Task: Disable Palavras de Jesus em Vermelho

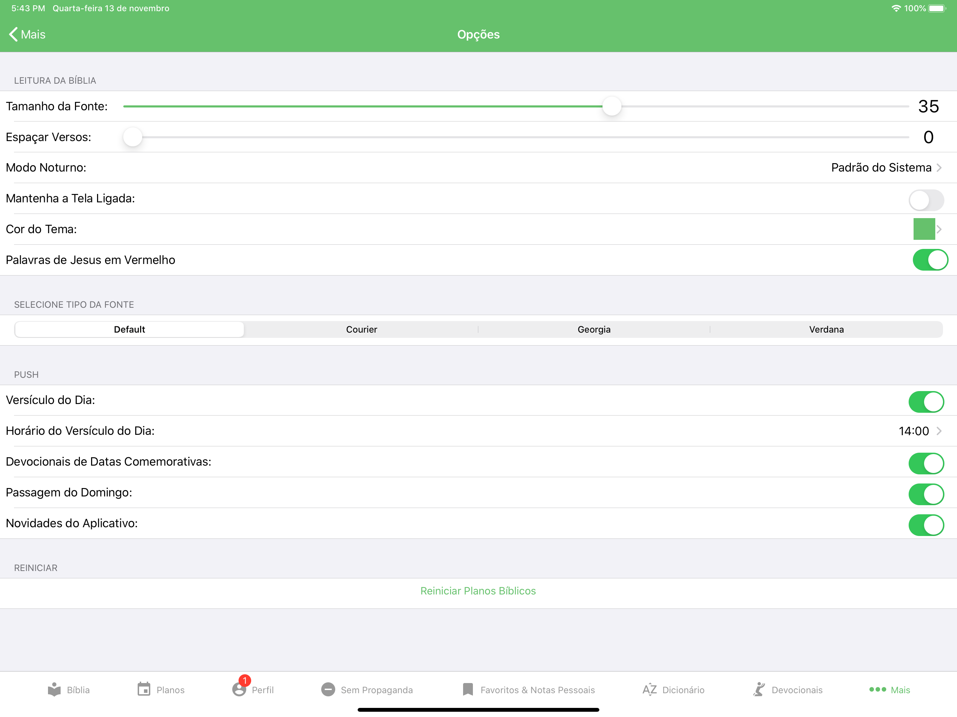Action: 930,260
